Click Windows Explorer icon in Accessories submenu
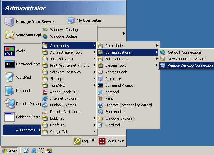Image resolution: width=214 pixels, height=155 pixels. pos(100,118)
